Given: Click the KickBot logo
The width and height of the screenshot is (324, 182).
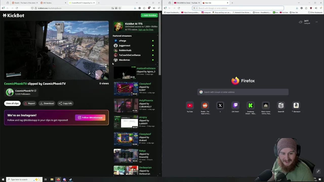Looking at the screenshot, I should [13, 15].
